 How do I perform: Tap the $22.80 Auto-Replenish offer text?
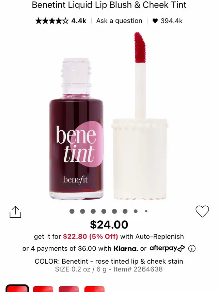[x=91, y=236]
